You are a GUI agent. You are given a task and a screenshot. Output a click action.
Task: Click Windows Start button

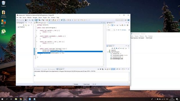[x=2, y=99]
